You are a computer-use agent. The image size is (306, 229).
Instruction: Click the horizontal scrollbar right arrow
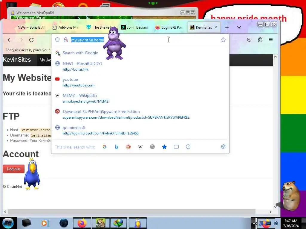pyautogui.click(x=270, y=212)
